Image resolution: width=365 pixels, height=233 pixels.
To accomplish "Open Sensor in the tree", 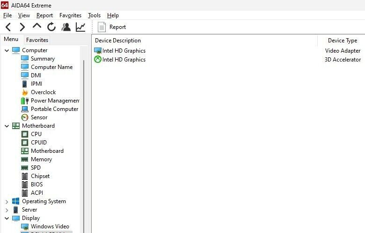I will pos(39,117).
